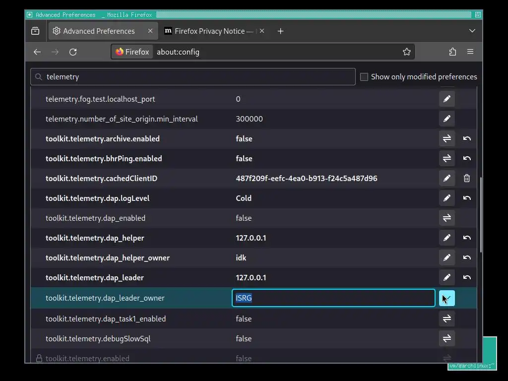Edit telemetry.fog.test.localhost_port value with pencil

click(x=447, y=99)
